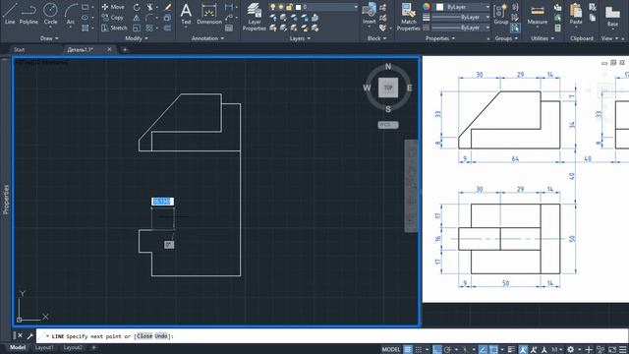This screenshot has width=629, height=354.
Task: Select the Polyline tool
Action: (29, 13)
